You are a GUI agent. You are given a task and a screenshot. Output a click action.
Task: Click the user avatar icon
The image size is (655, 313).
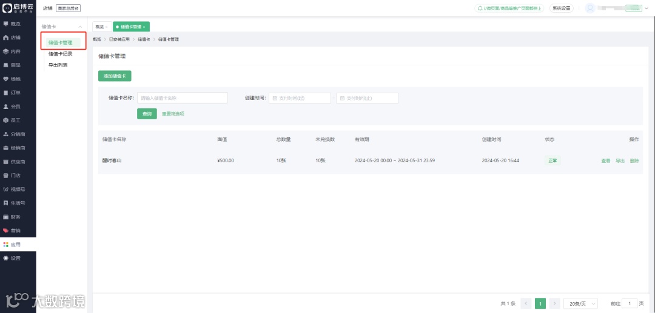pos(590,8)
